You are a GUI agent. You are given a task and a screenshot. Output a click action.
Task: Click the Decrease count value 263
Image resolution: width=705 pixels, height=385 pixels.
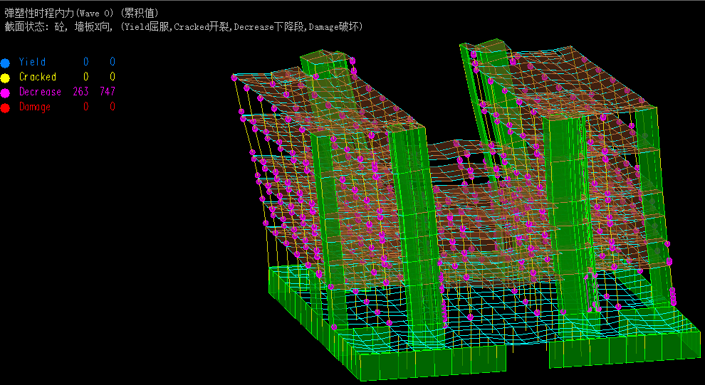coord(81,92)
